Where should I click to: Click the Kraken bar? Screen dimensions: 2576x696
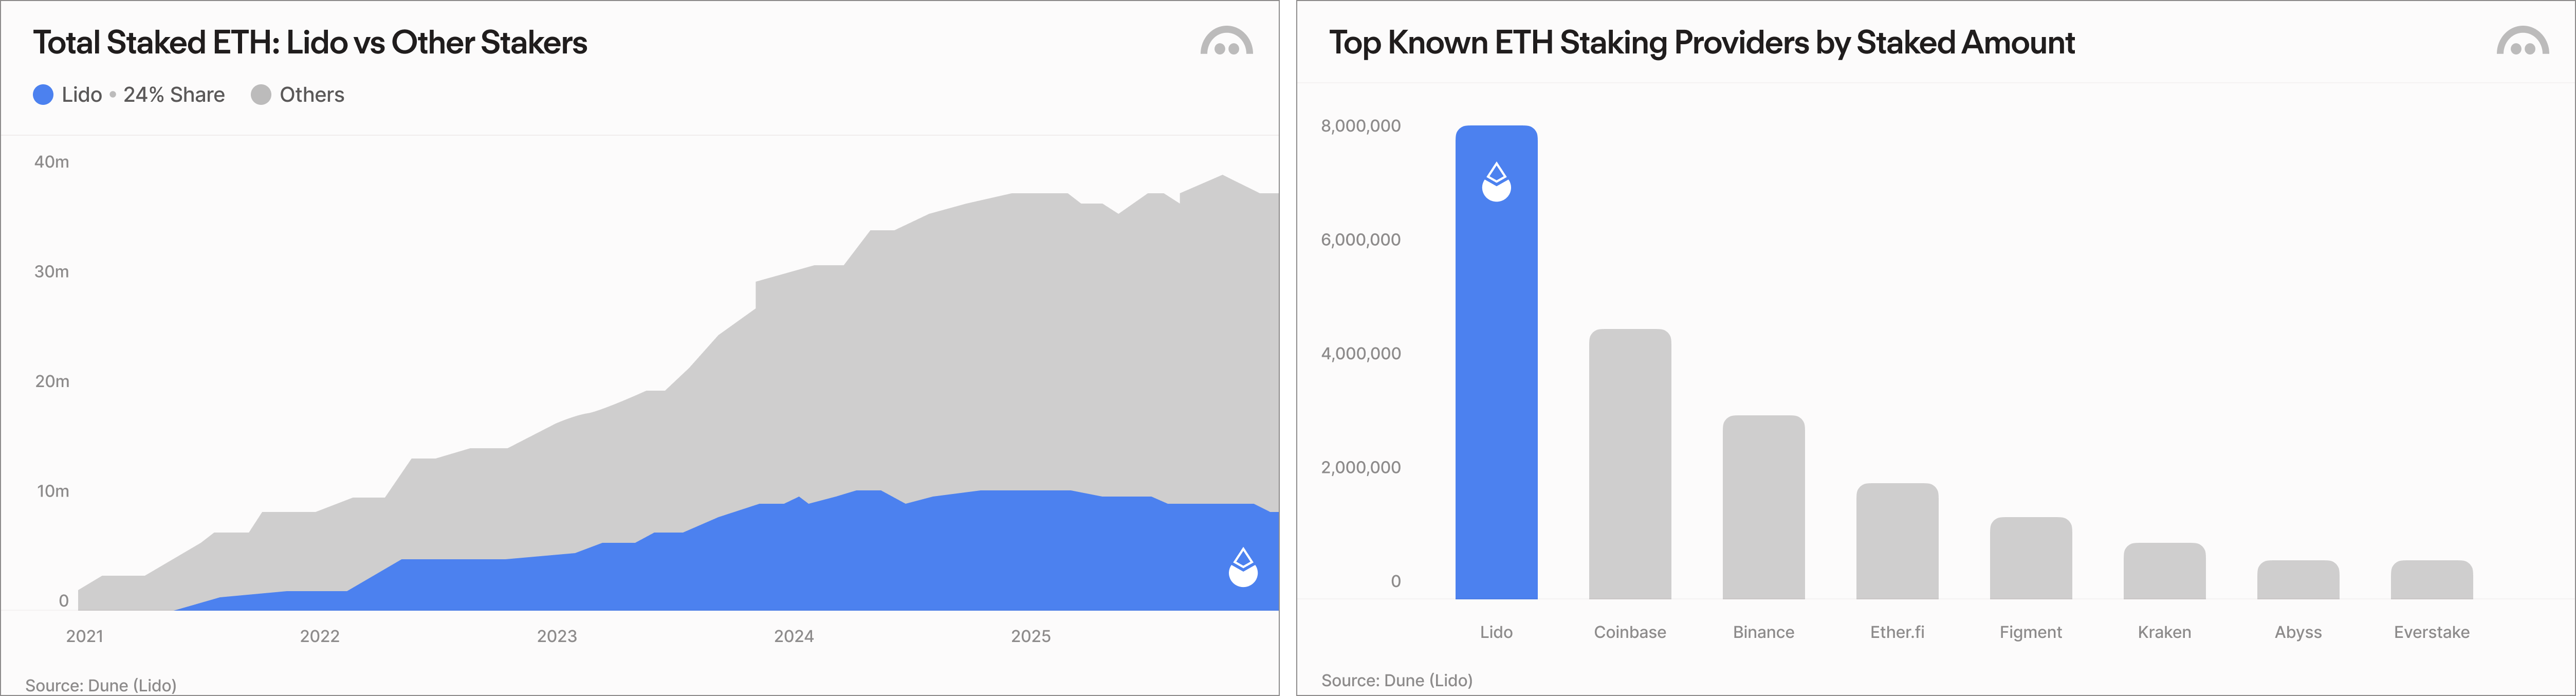pyautogui.click(x=2164, y=571)
